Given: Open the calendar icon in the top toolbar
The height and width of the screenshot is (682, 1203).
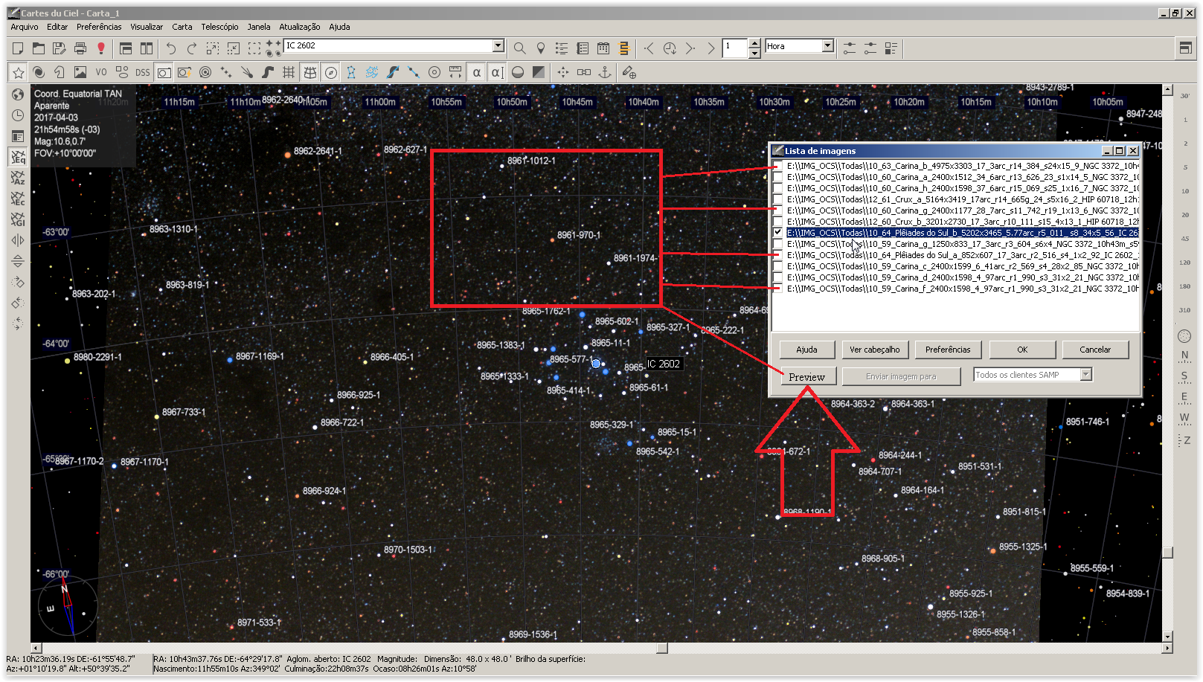Looking at the screenshot, I should tap(603, 48).
